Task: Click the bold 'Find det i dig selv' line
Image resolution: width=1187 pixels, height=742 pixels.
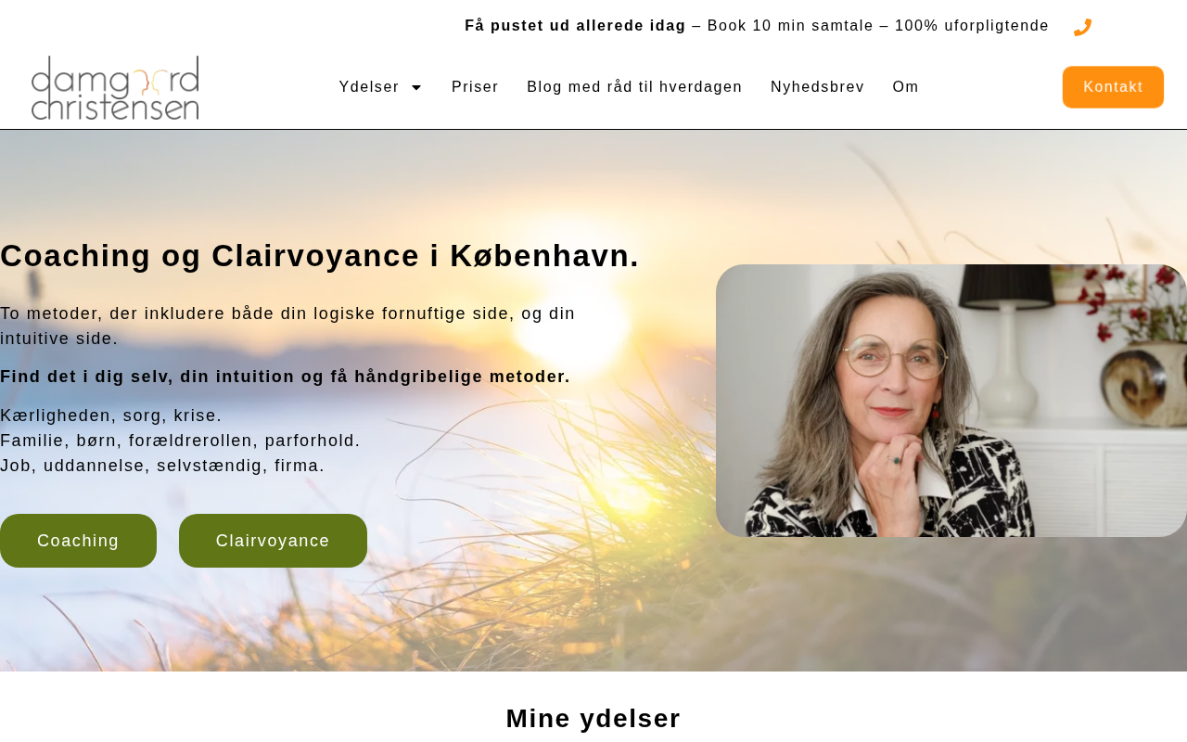Action: pos(285,377)
